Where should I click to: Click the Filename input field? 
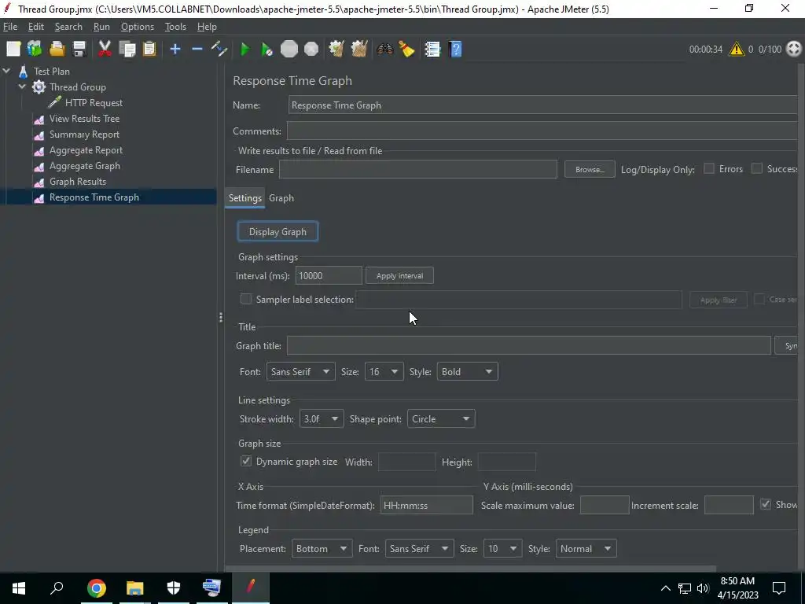[x=418, y=170]
